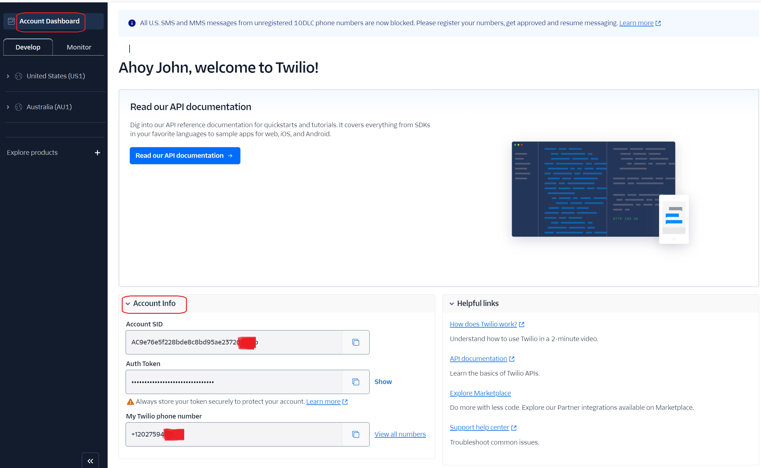Click the globe icon for Australia
Viewport: 761px width, 468px height.
click(x=19, y=107)
